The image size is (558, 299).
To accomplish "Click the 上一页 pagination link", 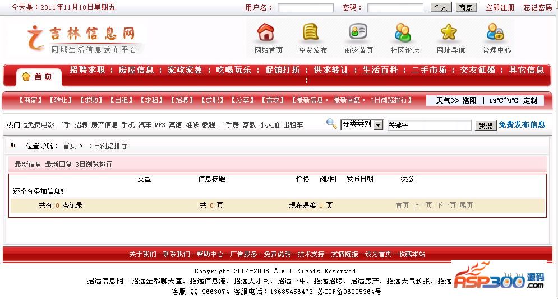I will point(422,205).
